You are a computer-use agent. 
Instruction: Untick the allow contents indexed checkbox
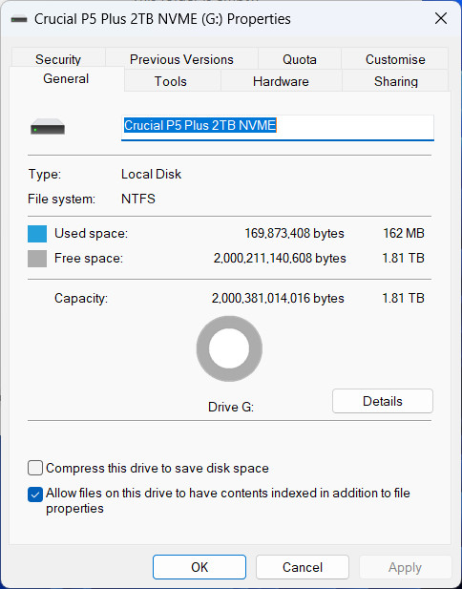click(35, 494)
